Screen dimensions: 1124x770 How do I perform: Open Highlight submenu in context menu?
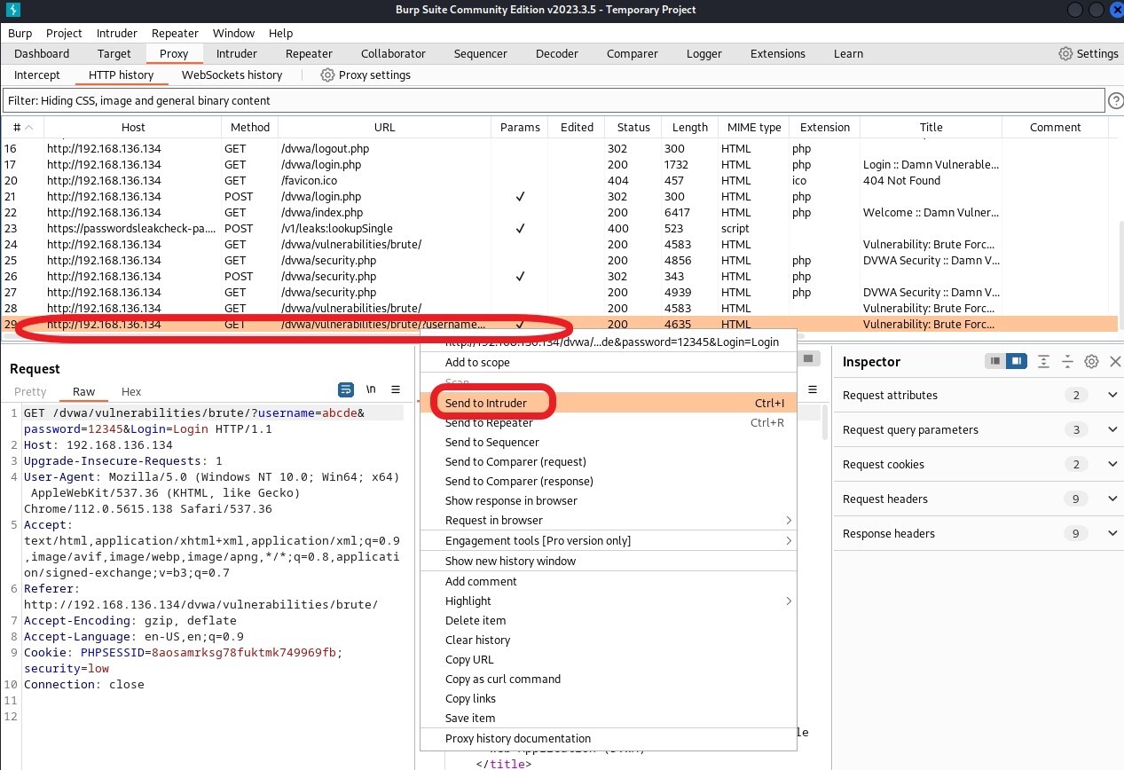click(609, 601)
